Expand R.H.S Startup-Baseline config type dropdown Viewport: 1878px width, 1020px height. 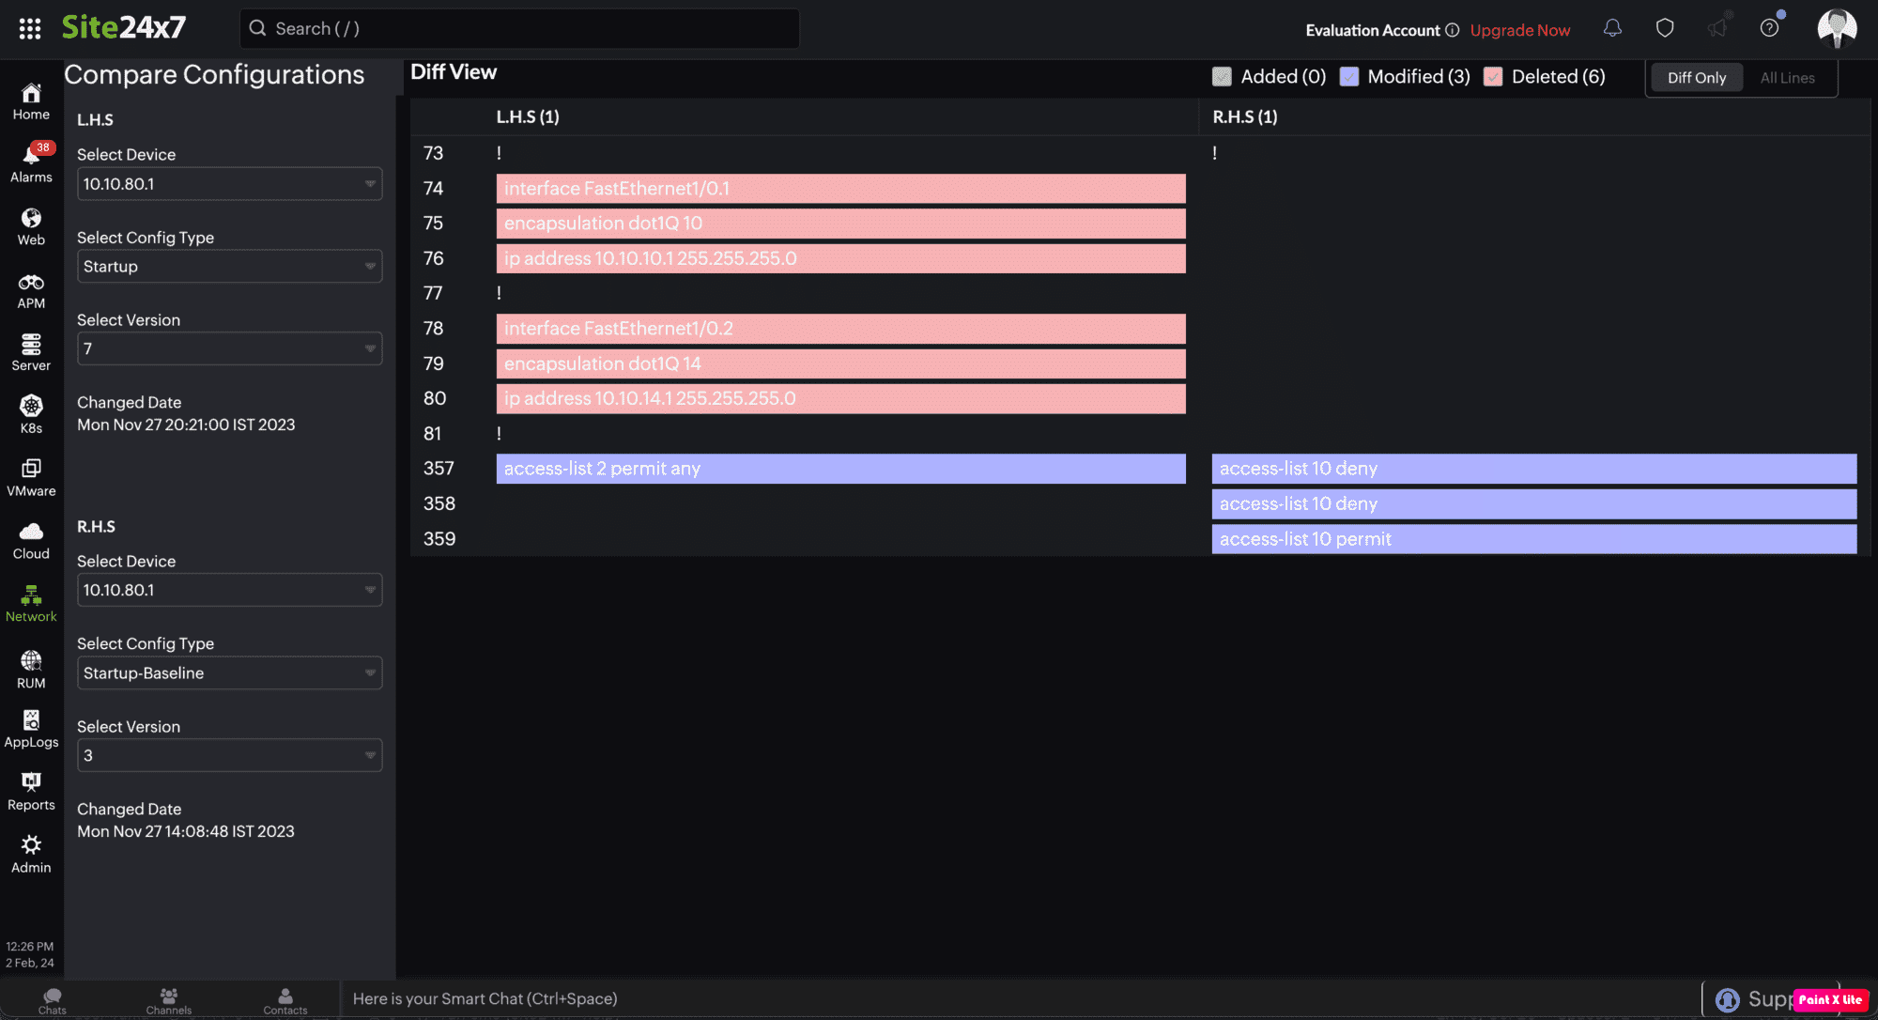click(x=229, y=673)
